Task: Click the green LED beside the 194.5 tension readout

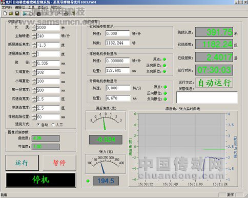Action: [x=88, y=181]
